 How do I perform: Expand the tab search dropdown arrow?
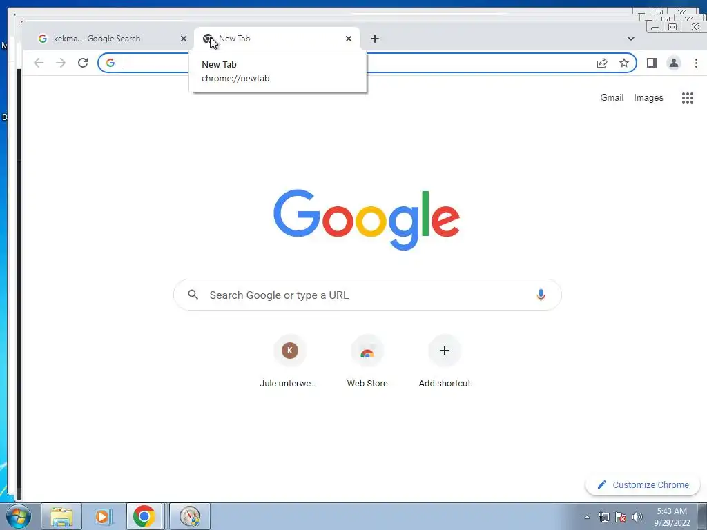click(631, 39)
